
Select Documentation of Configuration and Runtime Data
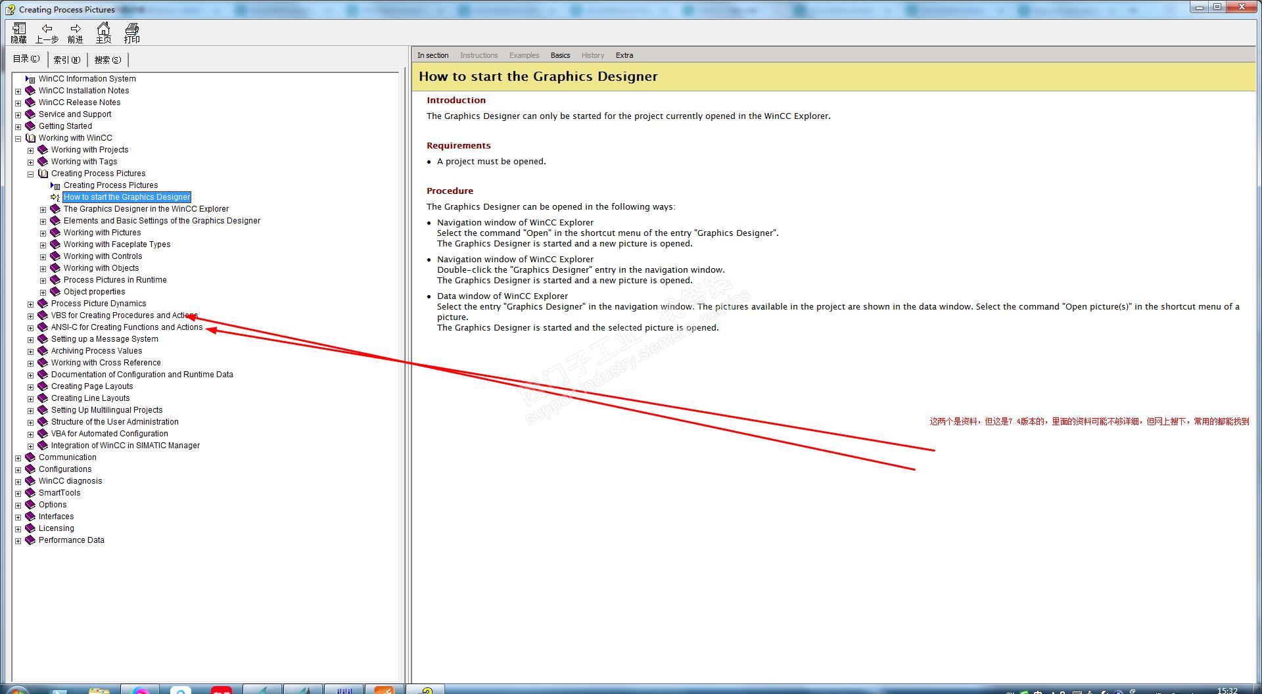(142, 375)
